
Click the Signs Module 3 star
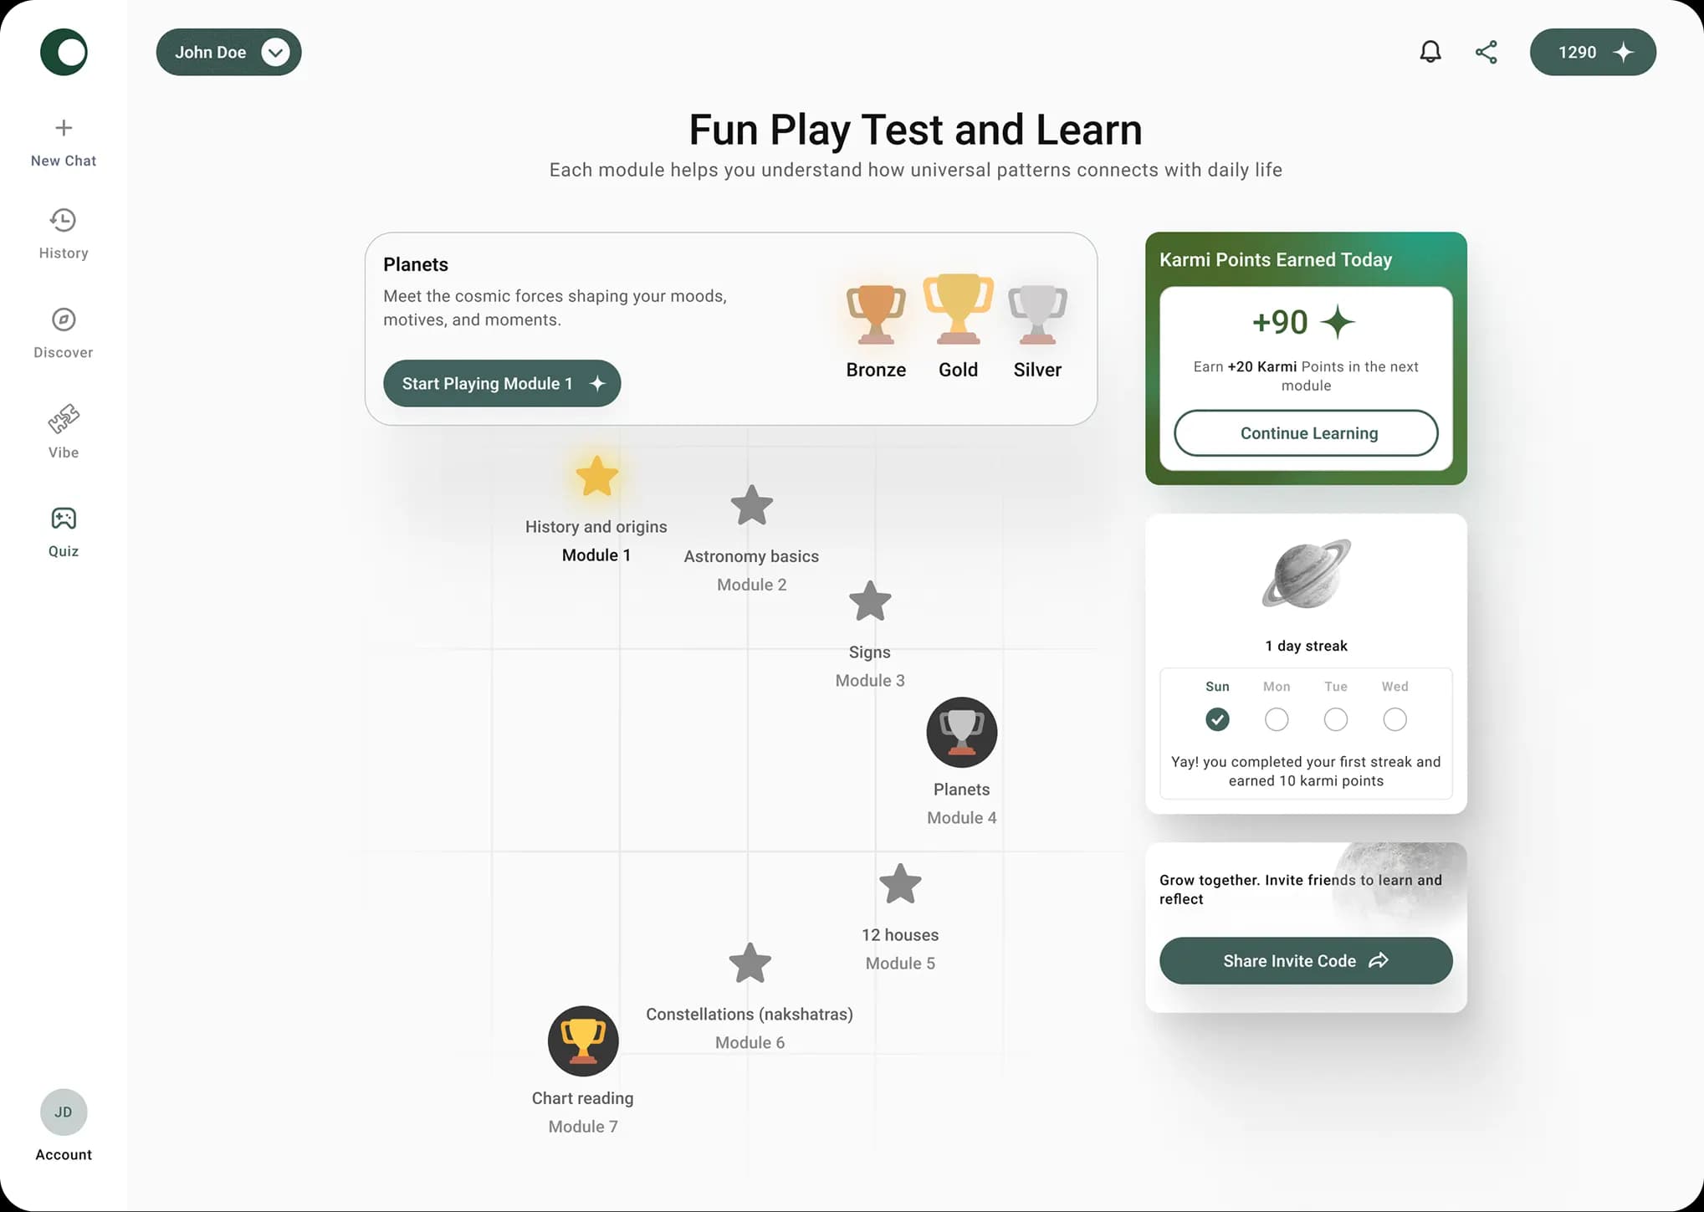[869, 601]
